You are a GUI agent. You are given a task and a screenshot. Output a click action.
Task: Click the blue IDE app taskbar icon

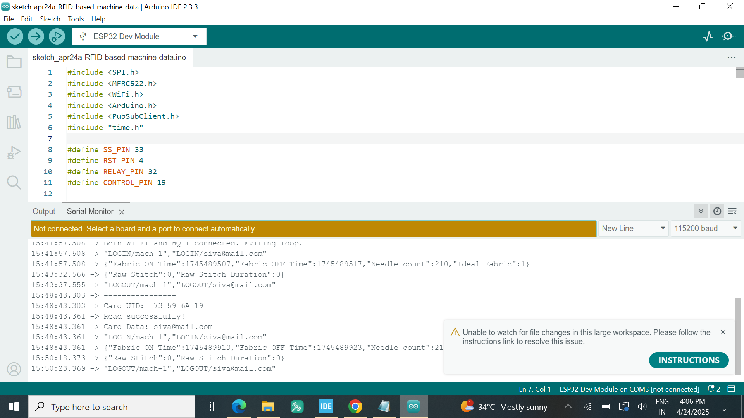326,407
